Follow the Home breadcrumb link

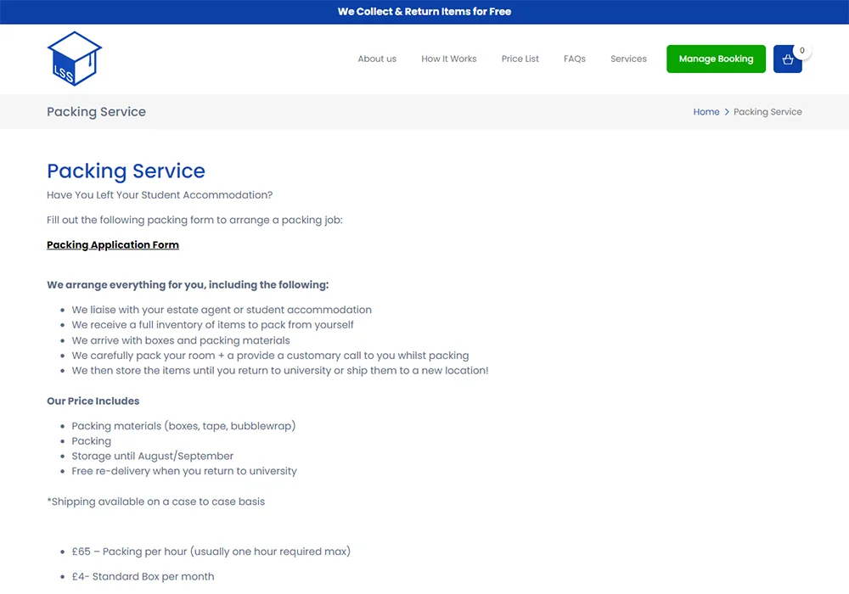point(706,112)
